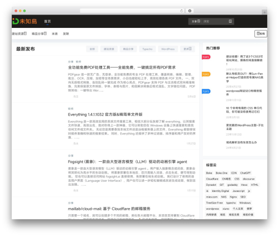Click the ChatGPT tag
The width and height of the screenshot is (279, 236).
point(246,173)
